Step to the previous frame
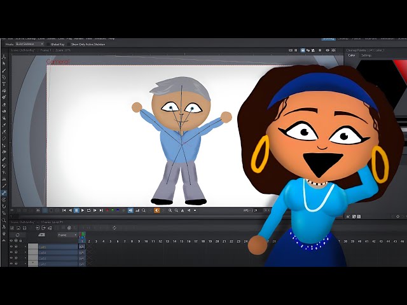Image resolution: width=407 pixels, height=305 pixels. click(x=70, y=210)
